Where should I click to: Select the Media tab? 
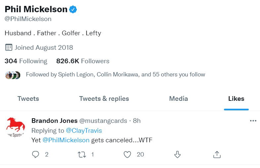[x=178, y=98]
